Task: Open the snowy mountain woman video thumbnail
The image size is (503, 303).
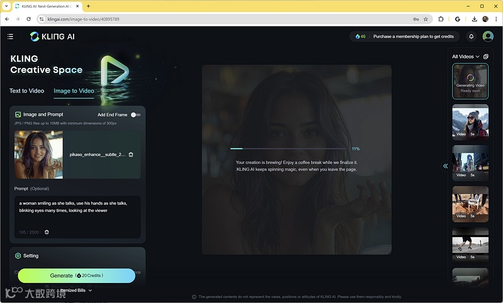Action: pos(470,122)
